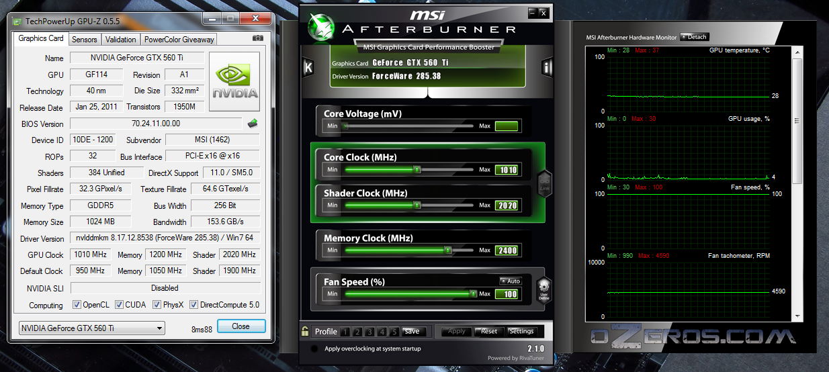Toggle the fan speed Auto button

510,281
